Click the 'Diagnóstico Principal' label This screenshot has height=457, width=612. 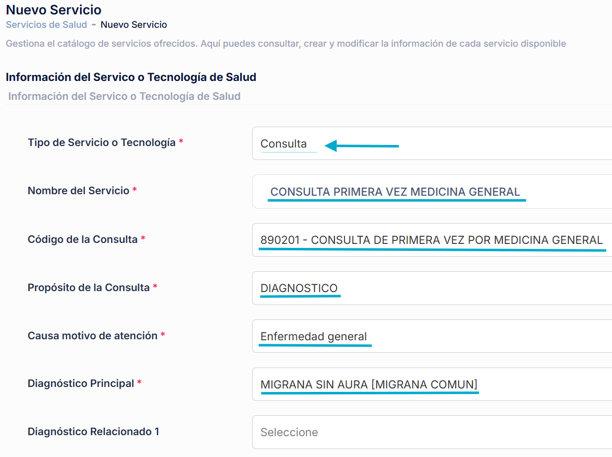[81, 383]
